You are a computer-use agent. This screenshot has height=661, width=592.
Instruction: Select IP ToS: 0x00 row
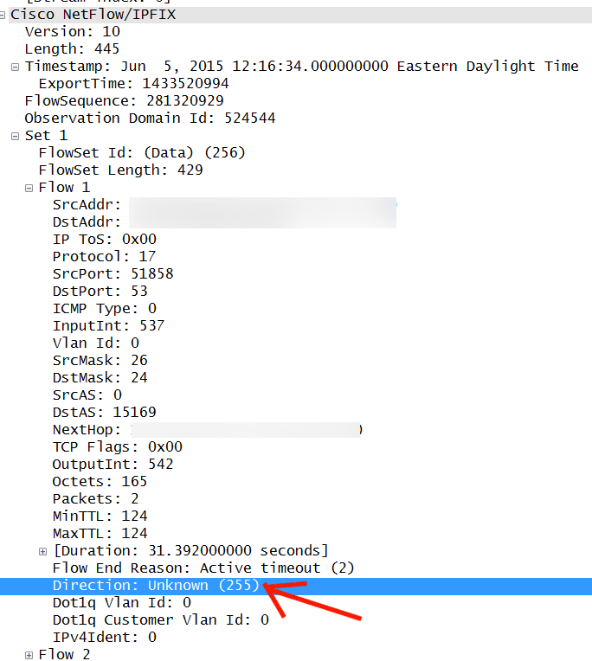tap(105, 240)
